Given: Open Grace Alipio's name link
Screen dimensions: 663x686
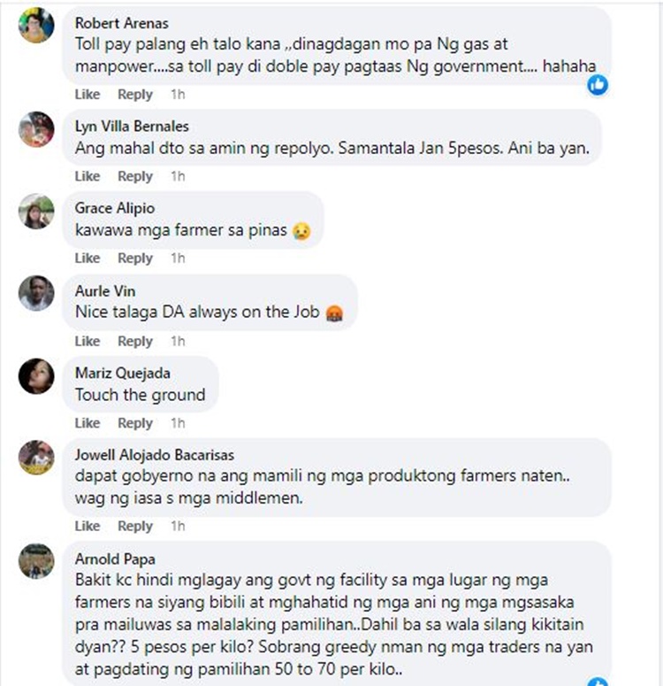Looking at the screenshot, I should tap(115, 208).
